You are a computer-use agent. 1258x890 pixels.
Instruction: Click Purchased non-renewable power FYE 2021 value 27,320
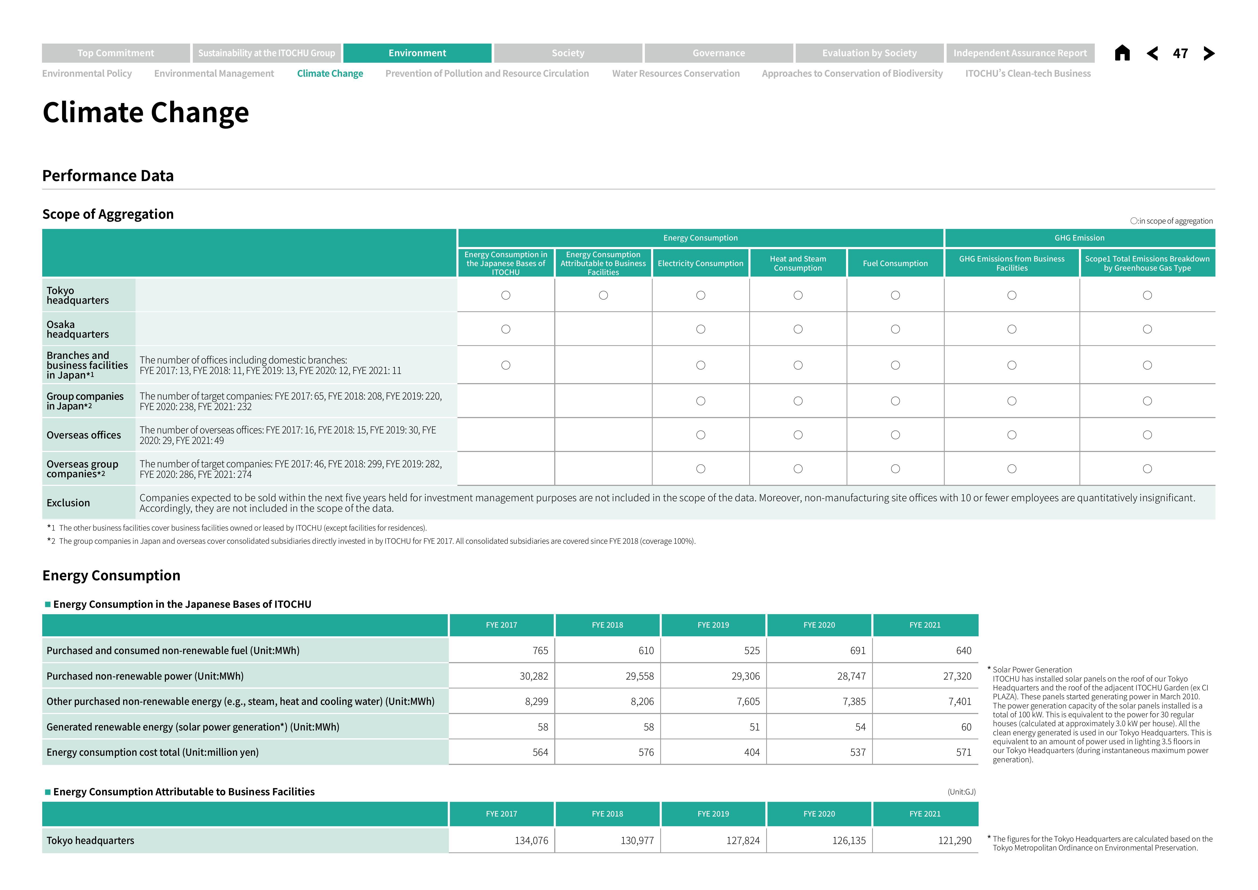click(x=957, y=676)
